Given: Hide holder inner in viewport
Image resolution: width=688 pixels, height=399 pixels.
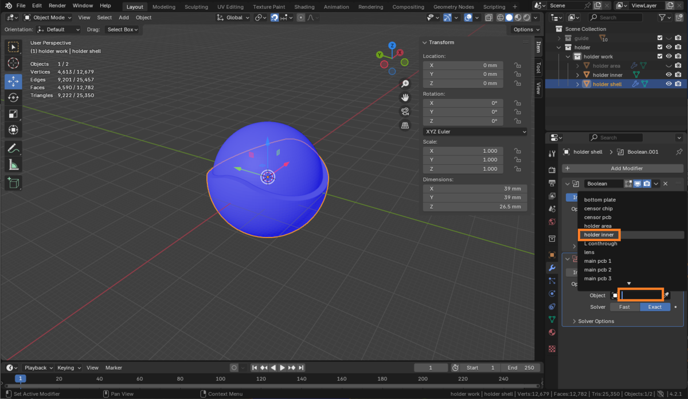Looking at the screenshot, I should click(x=669, y=75).
